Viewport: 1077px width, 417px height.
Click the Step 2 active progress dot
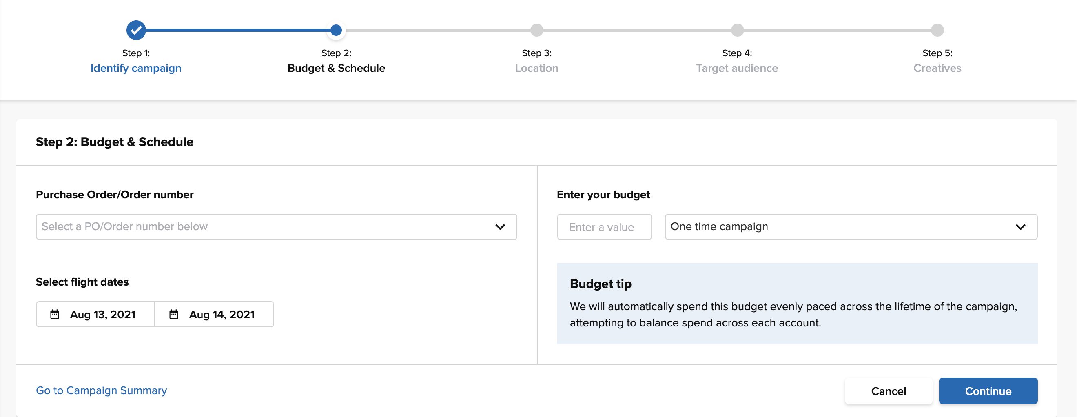coord(336,30)
